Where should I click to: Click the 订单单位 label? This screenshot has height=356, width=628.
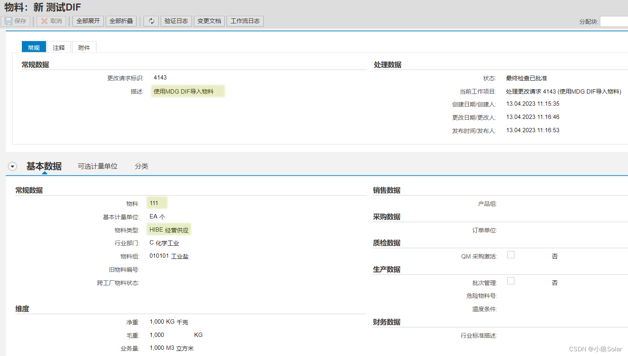pos(484,230)
